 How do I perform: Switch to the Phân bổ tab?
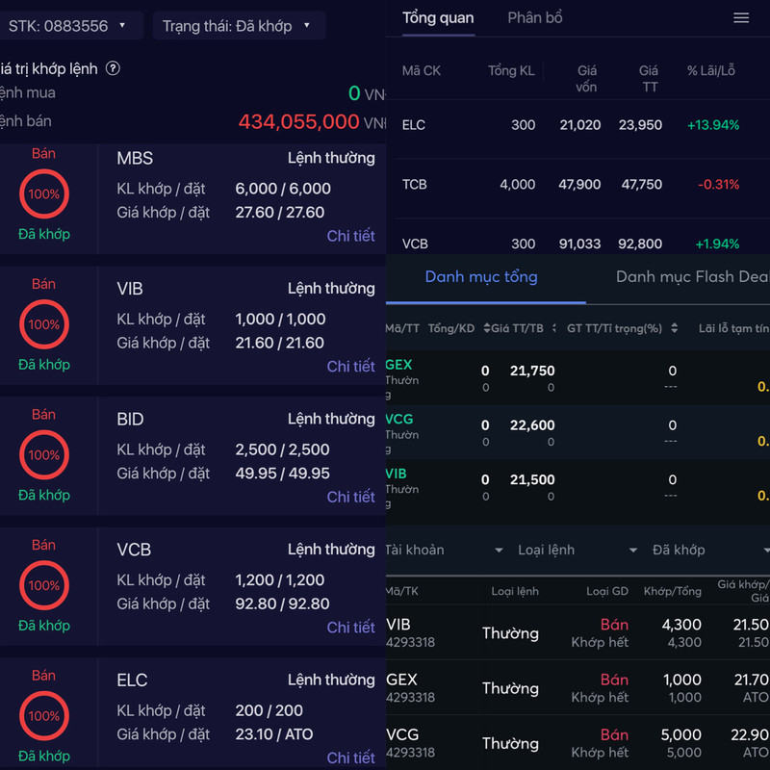click(x=535, y=18)
